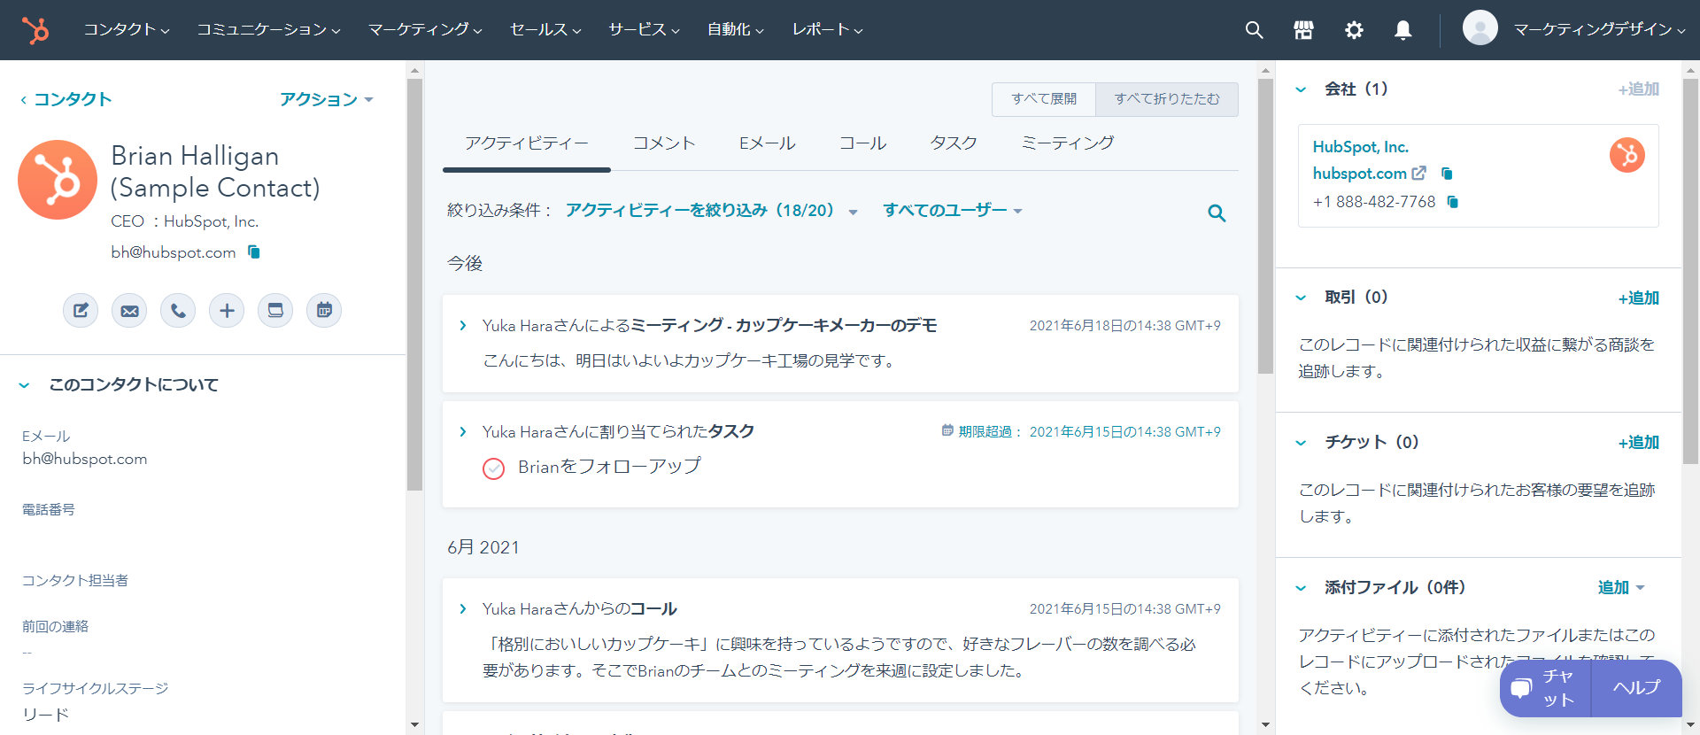Viewport: 1700px width, 735px height.
Task: Open the search magnifier in top navigation
Action: click(x=1254, y=30)
